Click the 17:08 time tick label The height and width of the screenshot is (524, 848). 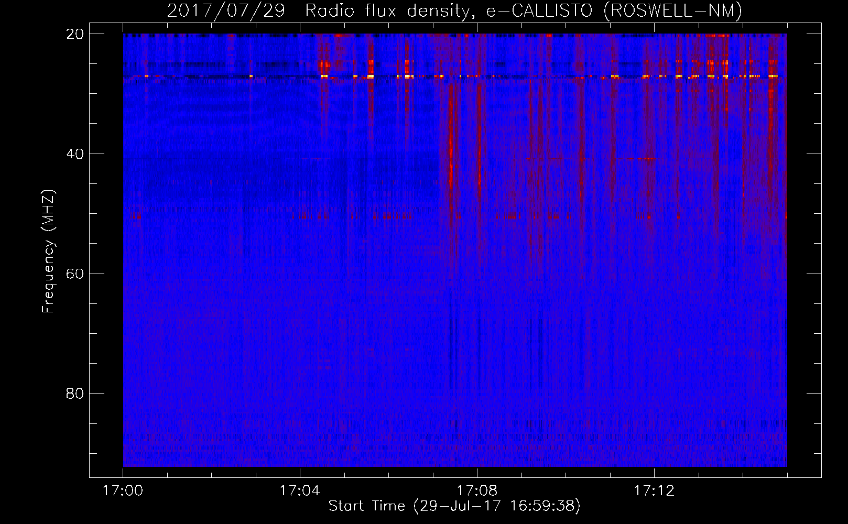(x=477, y=490)
